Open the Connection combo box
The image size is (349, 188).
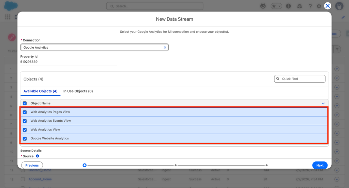(x=92, y=48)
